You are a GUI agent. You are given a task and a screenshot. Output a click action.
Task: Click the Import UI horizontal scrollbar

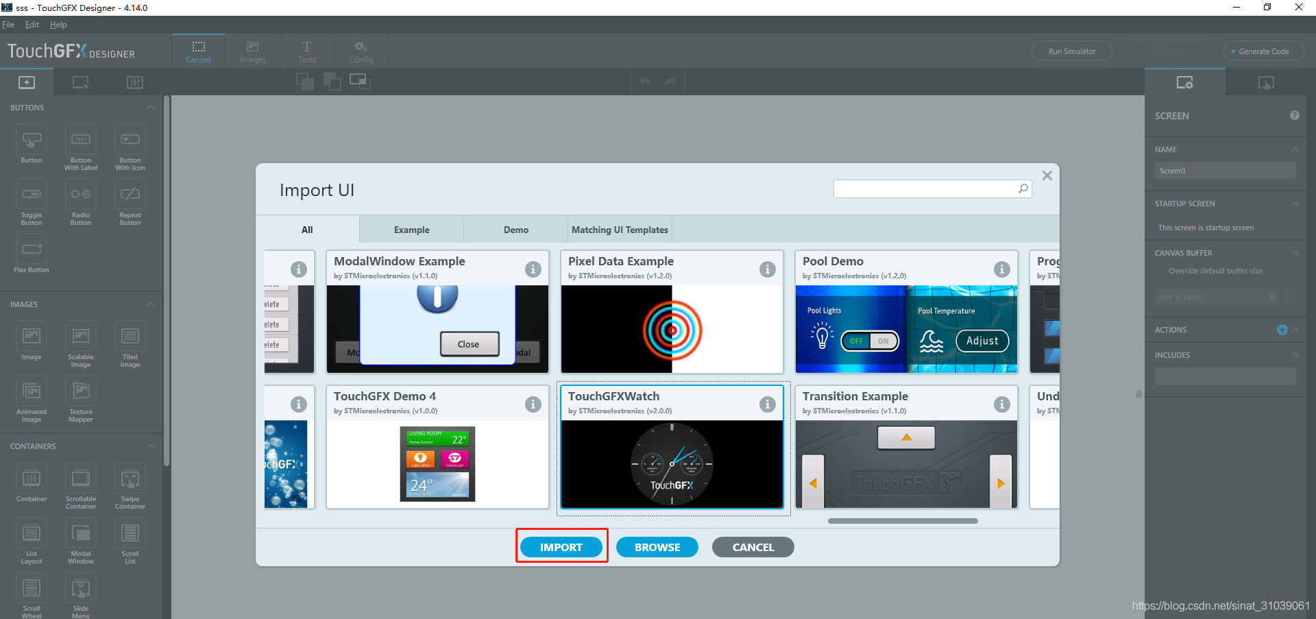(903, 521)
